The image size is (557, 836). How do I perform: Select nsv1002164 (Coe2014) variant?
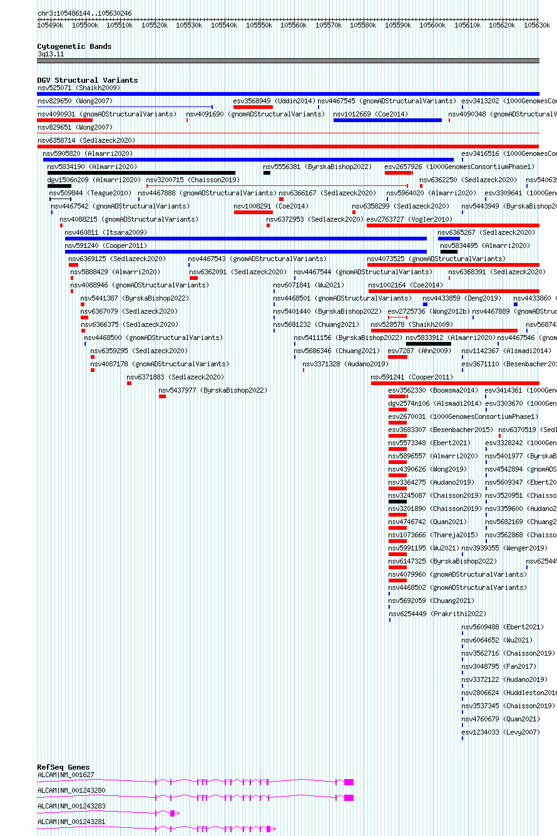[406, 285]
